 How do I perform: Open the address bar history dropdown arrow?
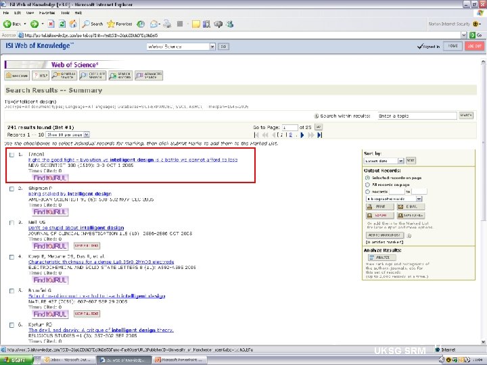point(464,35)
